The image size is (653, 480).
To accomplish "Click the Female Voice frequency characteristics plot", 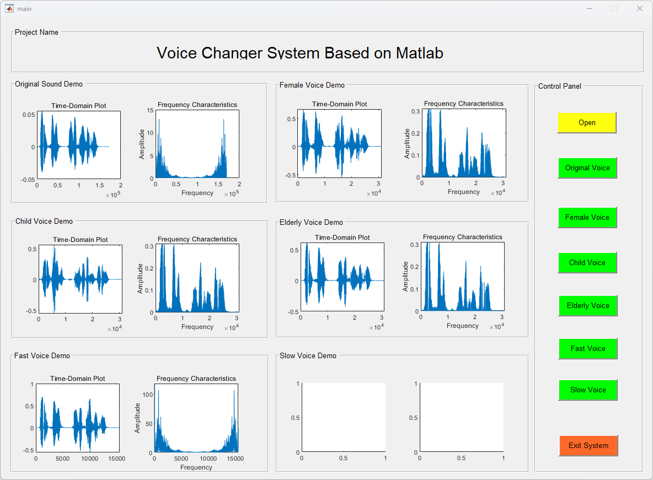I will click(464, 143).
